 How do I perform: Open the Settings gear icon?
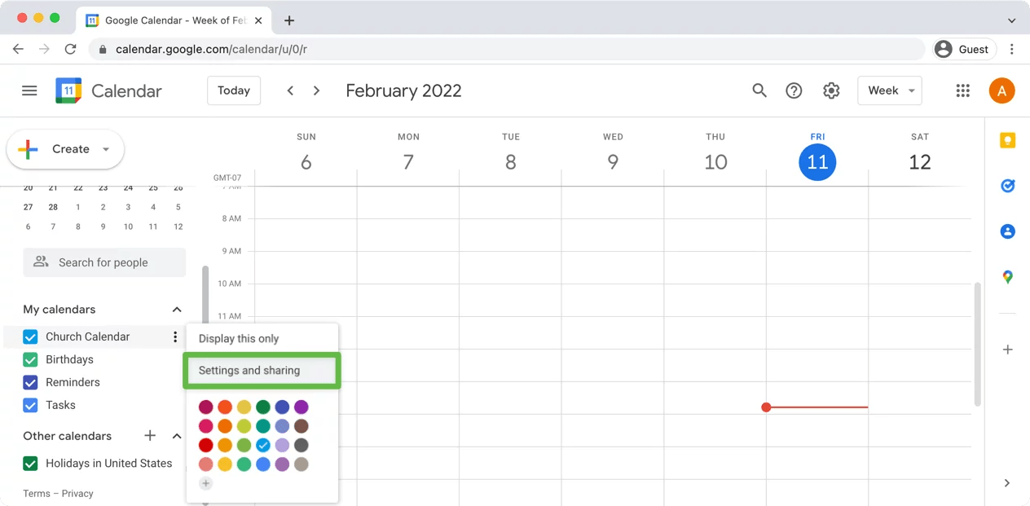[831, 90]
